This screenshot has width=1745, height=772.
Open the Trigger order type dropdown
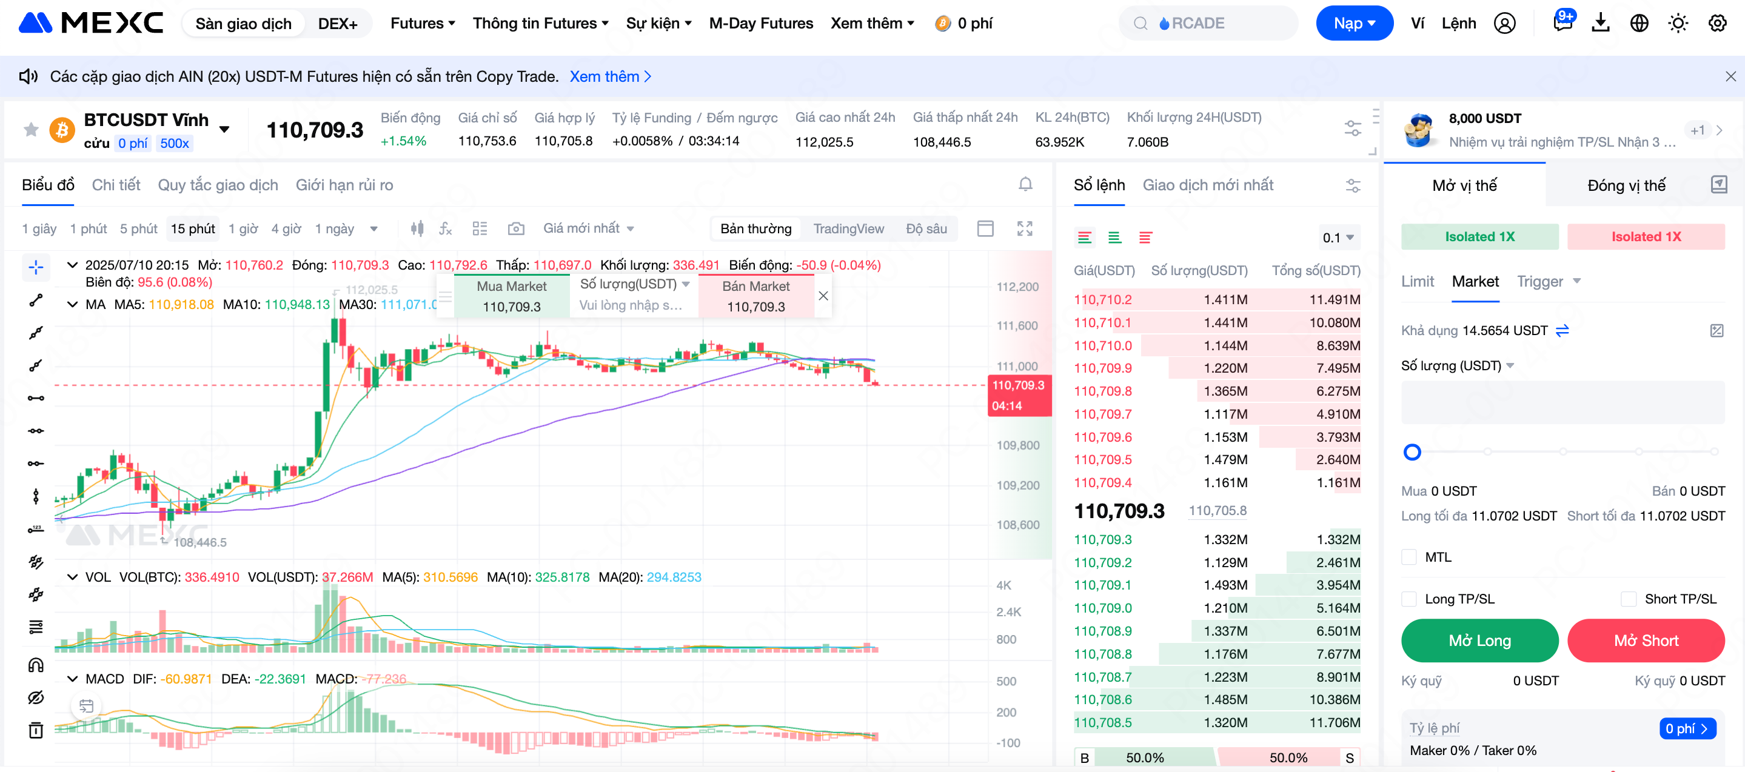1549,282
